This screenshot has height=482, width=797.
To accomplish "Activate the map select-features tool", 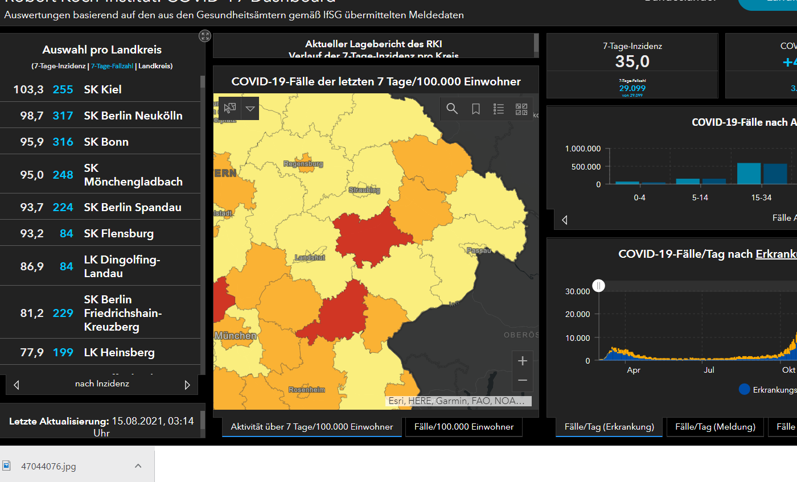I will tap(230, 109).
